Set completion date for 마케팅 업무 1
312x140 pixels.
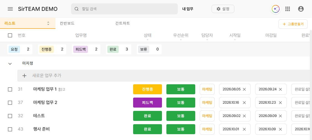point(301,89)
